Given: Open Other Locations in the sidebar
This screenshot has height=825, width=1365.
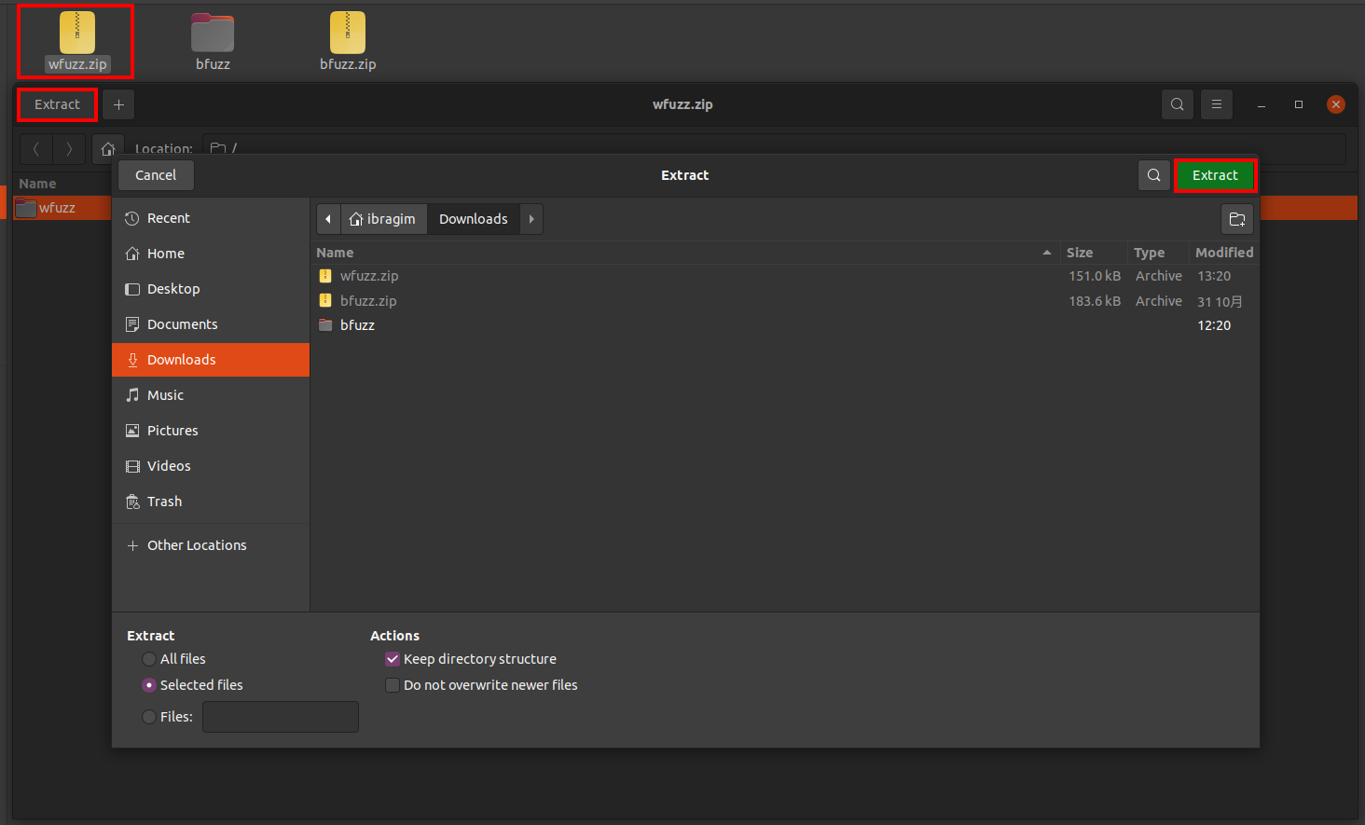Looking at the screenshot, I should coord(197,545).
